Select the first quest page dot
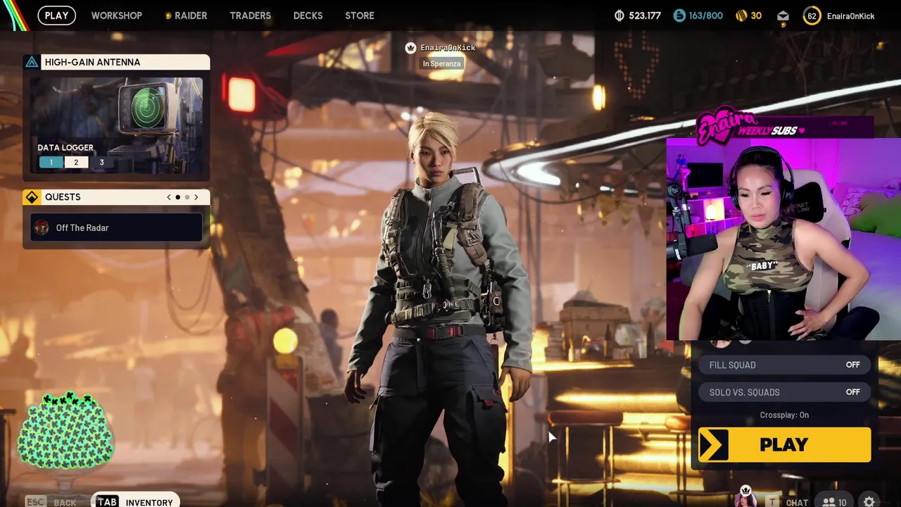 [x=177, y=197]
